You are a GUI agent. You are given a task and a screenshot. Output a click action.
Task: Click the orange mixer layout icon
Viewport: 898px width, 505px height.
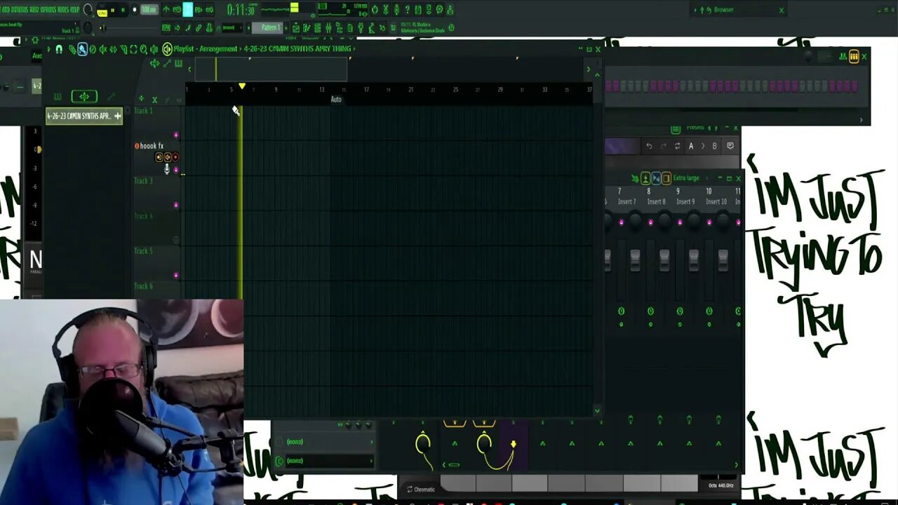pyautogui.click(x=666, y=178)
